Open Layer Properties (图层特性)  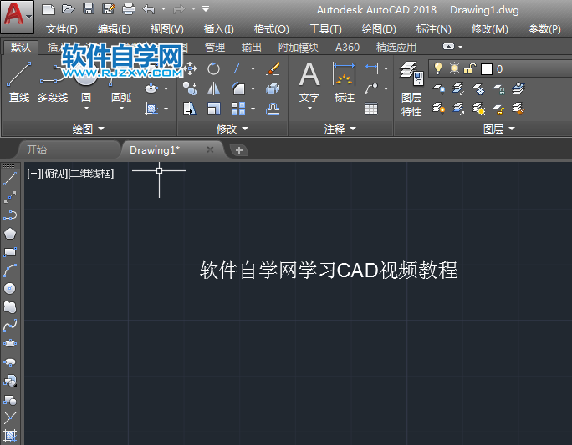(x=411, y=88)
